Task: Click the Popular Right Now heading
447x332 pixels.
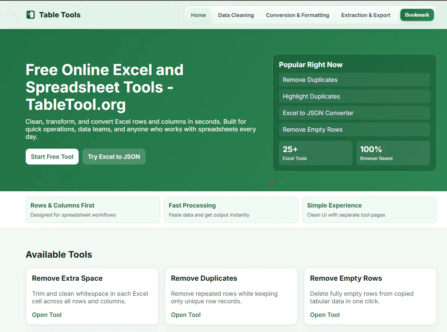Action: tap(311, 65)
